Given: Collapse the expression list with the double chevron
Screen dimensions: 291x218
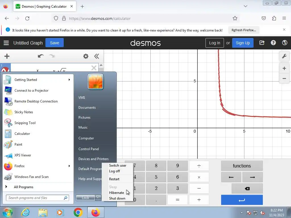Looking at the screenshot, I should [x=97, y=56].
